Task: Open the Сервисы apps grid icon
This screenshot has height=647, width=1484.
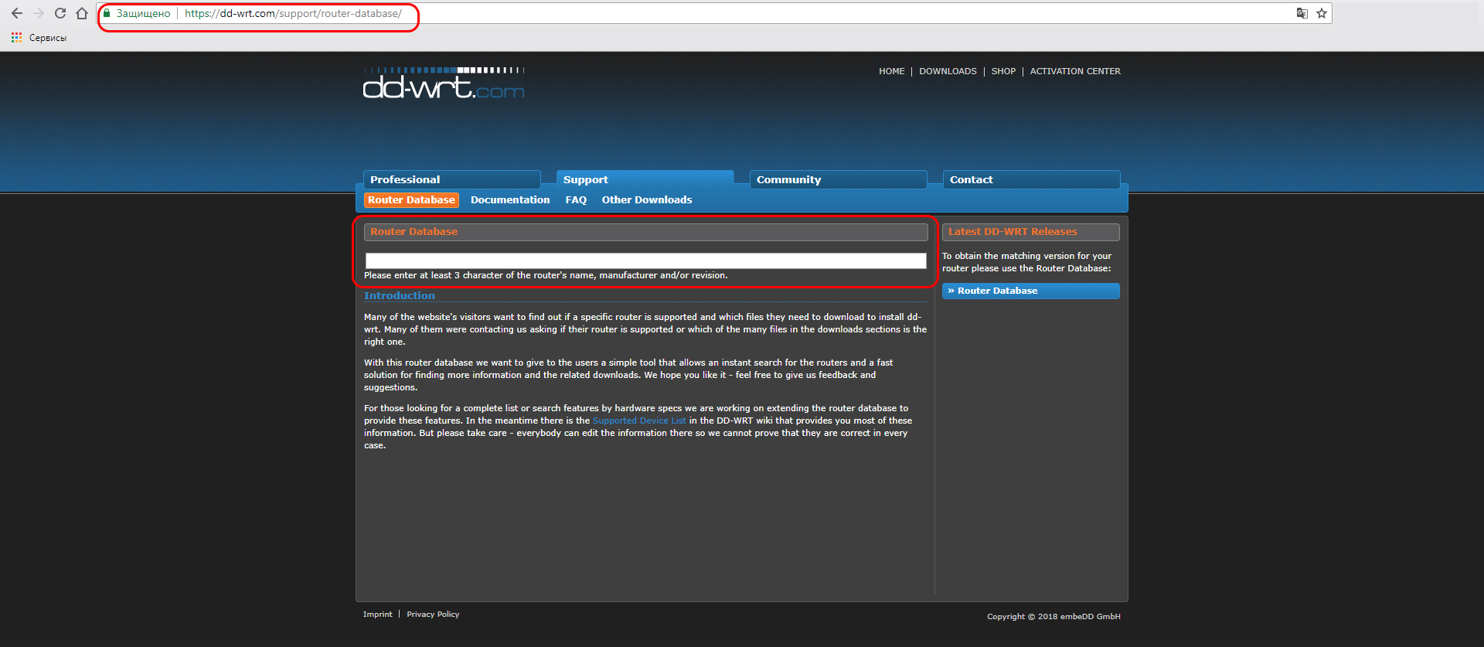Action: (x=16, y=37)
